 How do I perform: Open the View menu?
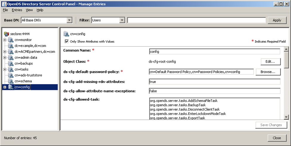(29, 10)
